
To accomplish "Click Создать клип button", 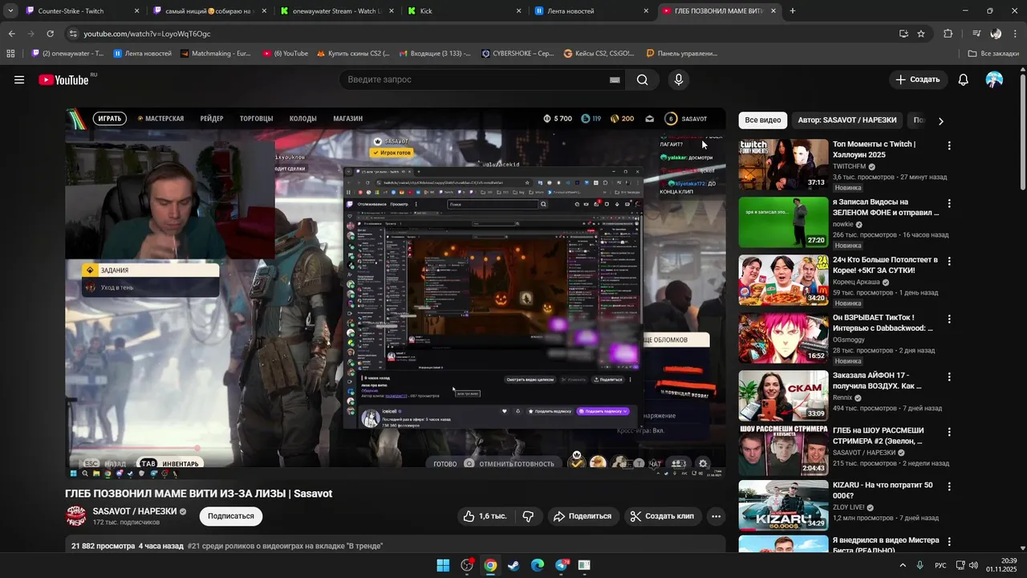I will click(x=661, y=516).
